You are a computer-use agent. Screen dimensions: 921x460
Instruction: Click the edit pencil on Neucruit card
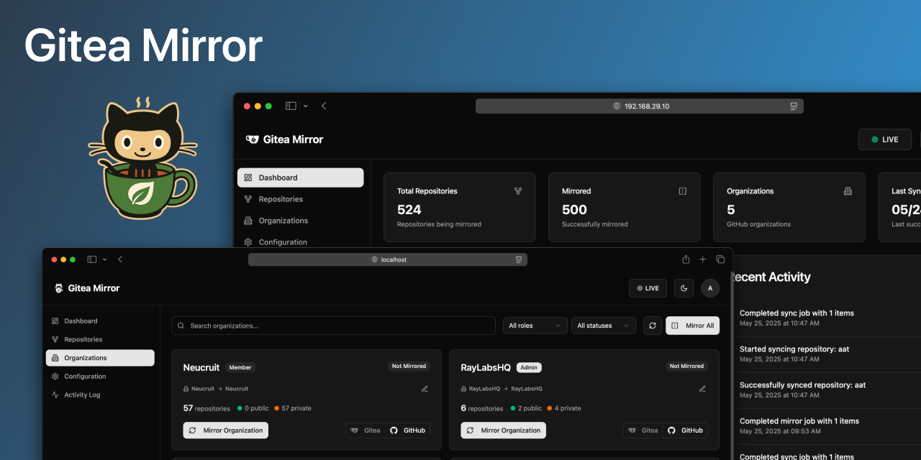click(425, 389)
